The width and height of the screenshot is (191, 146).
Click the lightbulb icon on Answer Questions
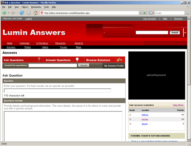[77, 59]
